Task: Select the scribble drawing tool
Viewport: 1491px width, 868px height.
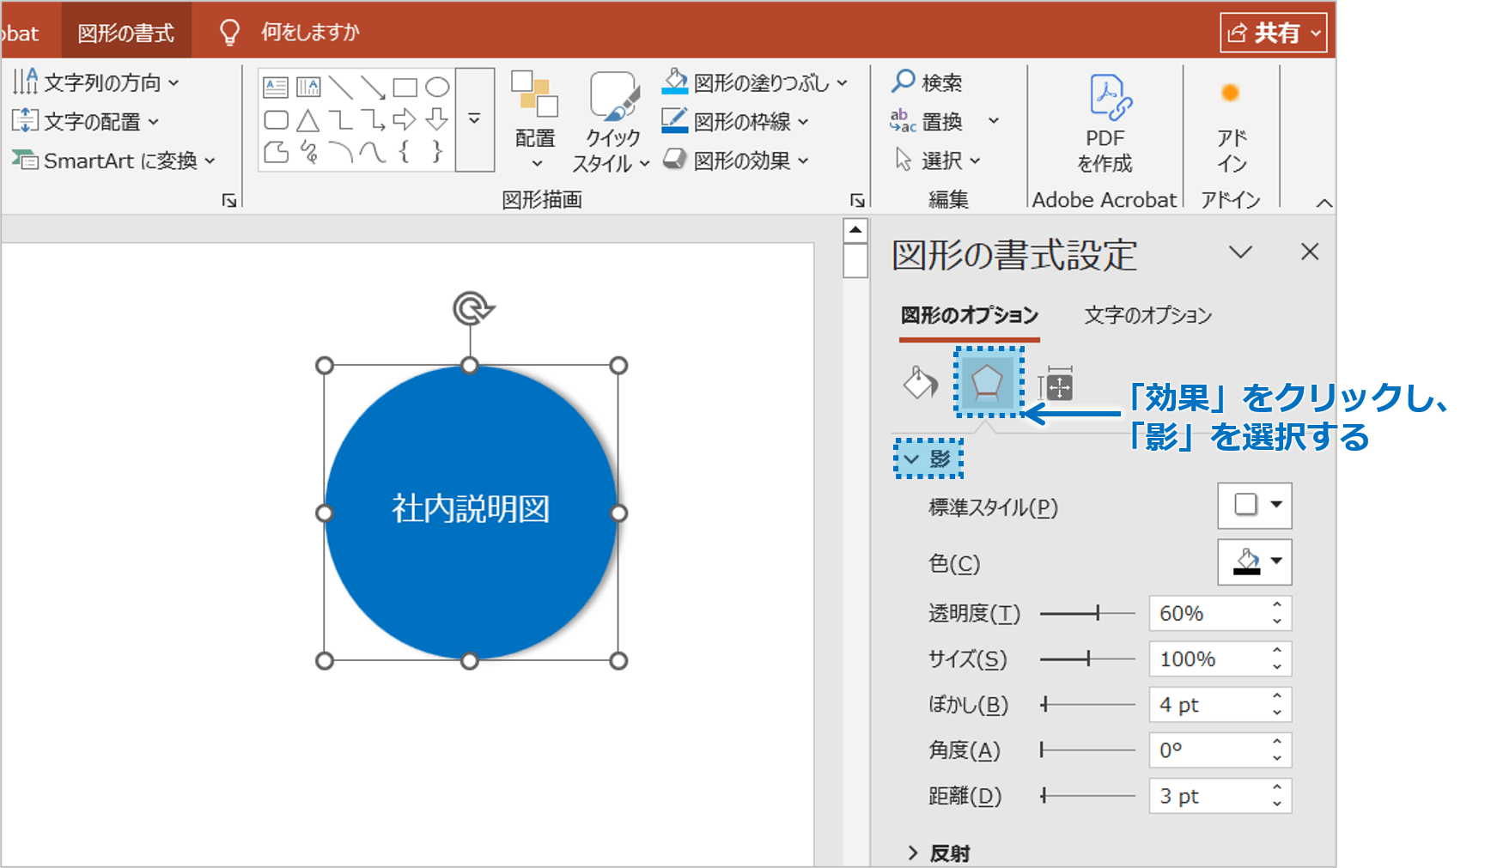Action: (x=308, y=152)
